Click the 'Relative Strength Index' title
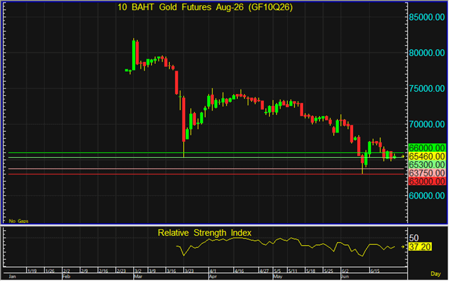This screenshot has height=281, width=449. (205, 233)
